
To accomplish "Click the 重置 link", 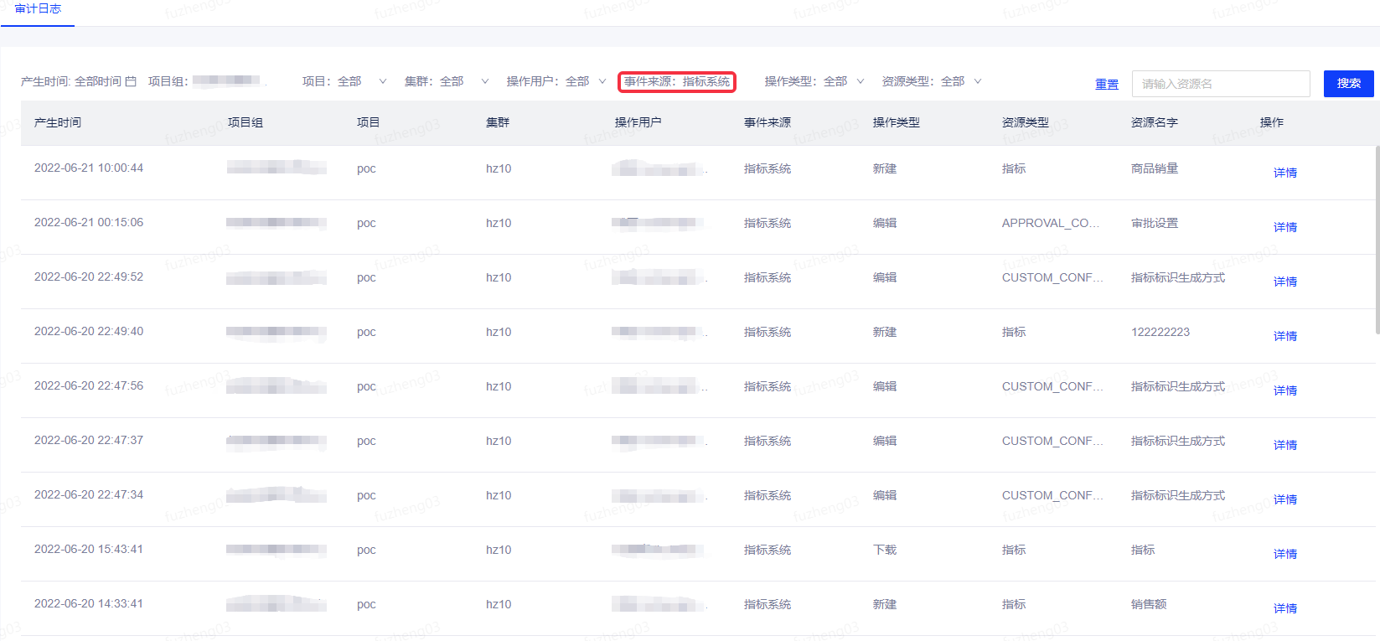I will (1107, 84).
